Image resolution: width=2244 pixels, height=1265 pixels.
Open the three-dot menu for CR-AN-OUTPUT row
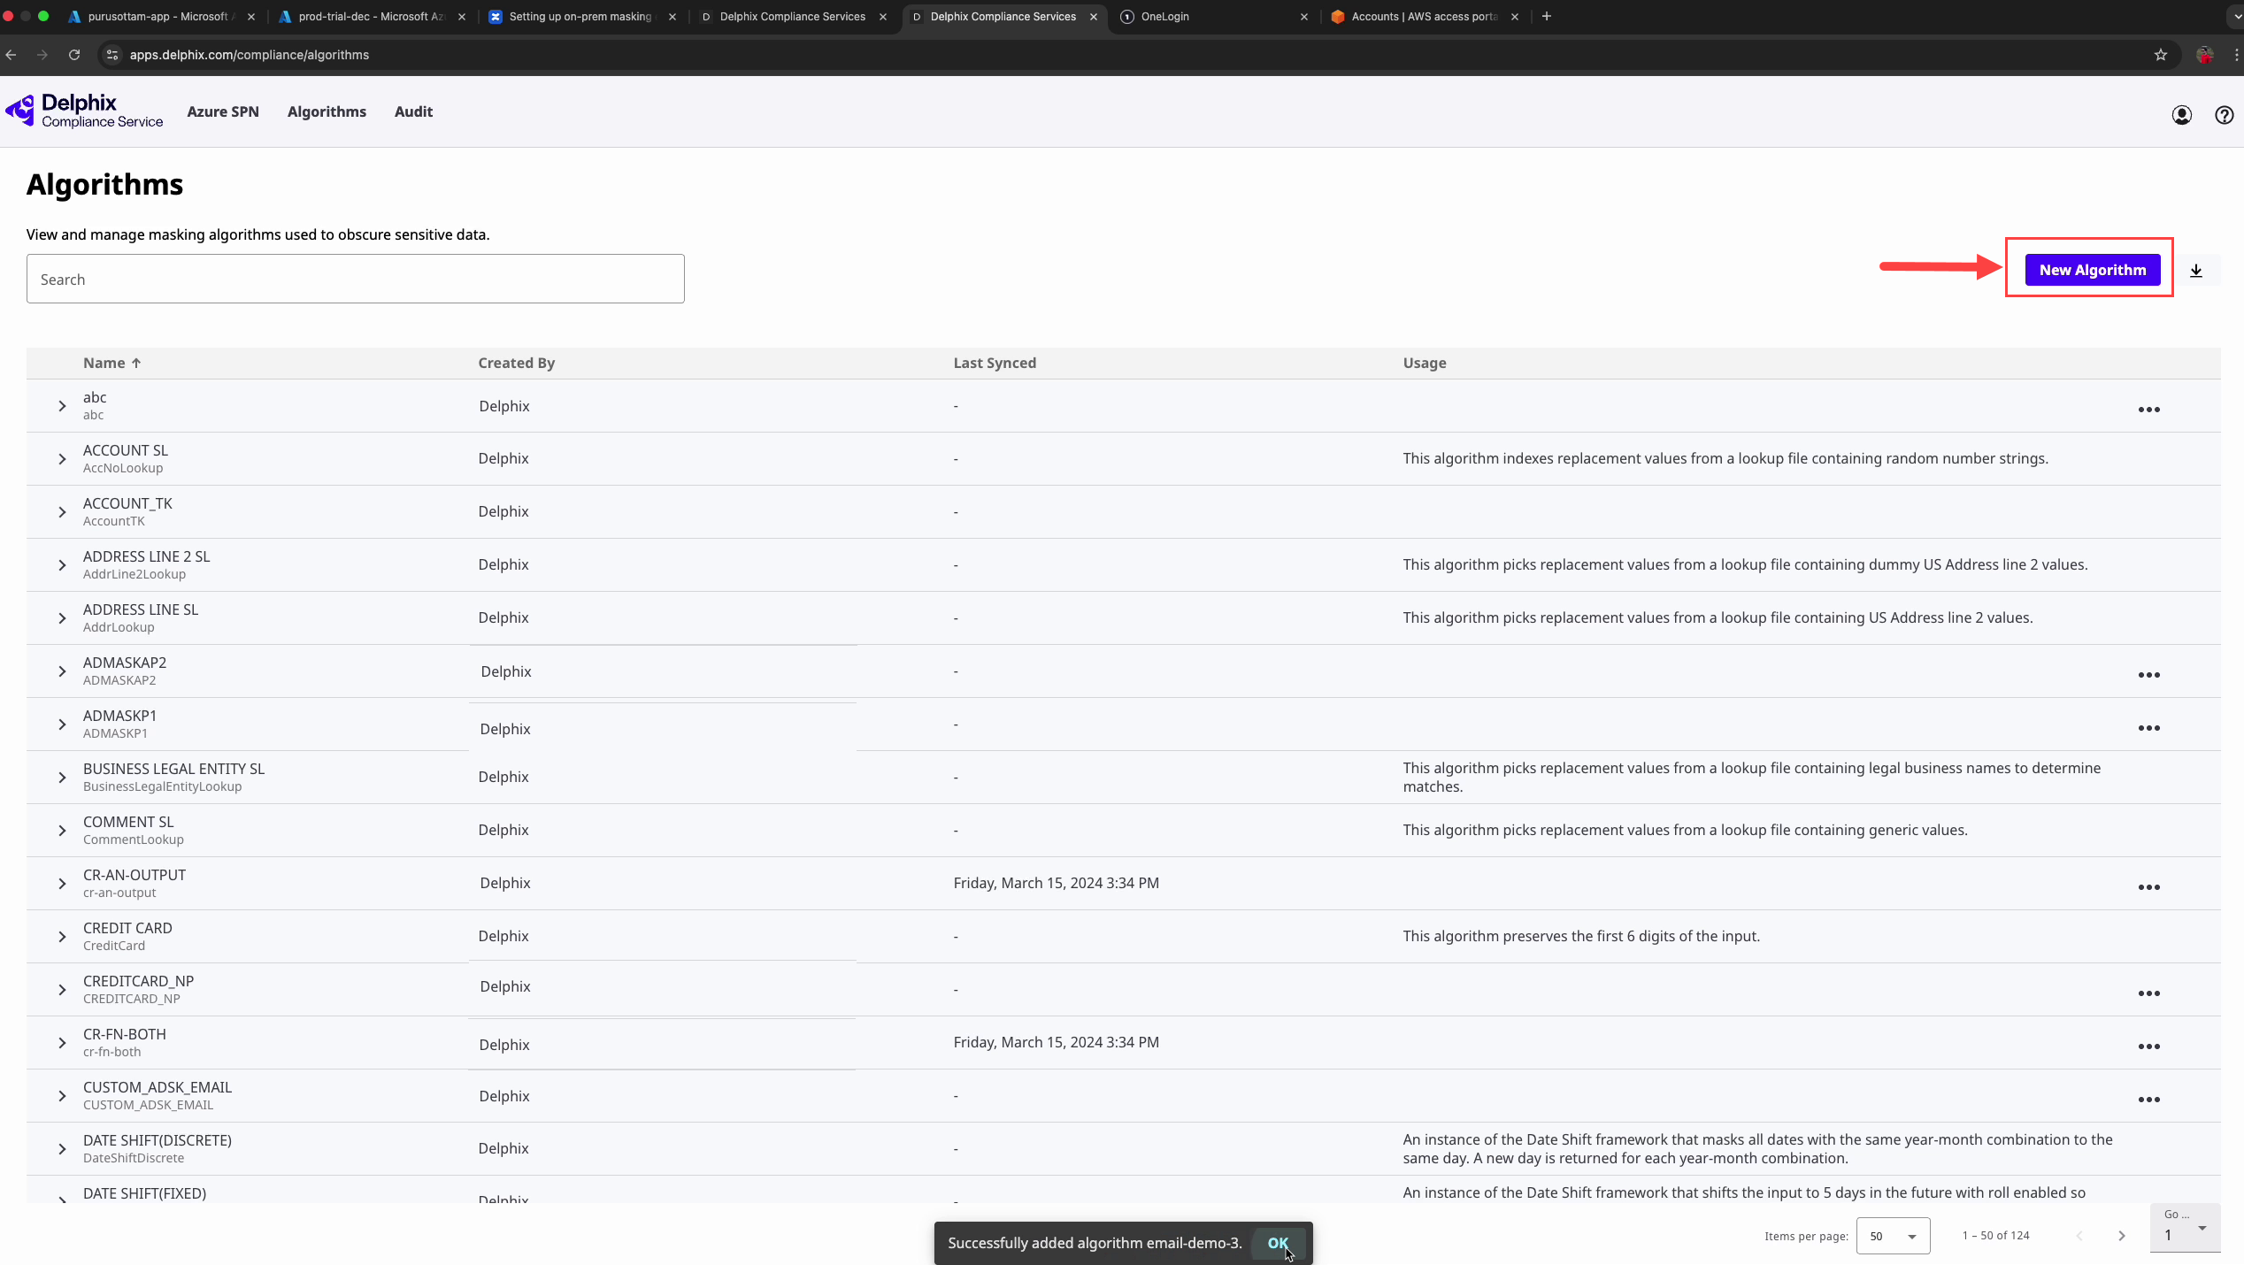[x=2149, y=887]
